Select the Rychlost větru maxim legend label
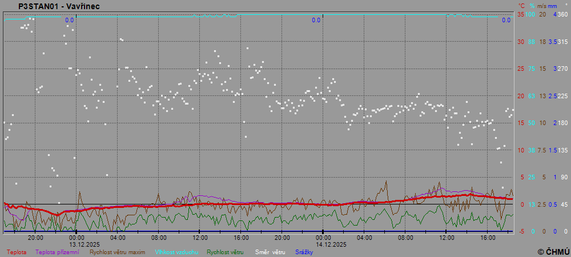 click(117, 252)
